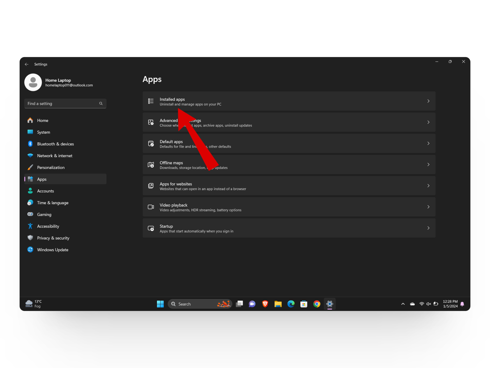Open Microsoft Store from taskbar
490x368 pixels.
pyautogui.click(x=304, y=304)
